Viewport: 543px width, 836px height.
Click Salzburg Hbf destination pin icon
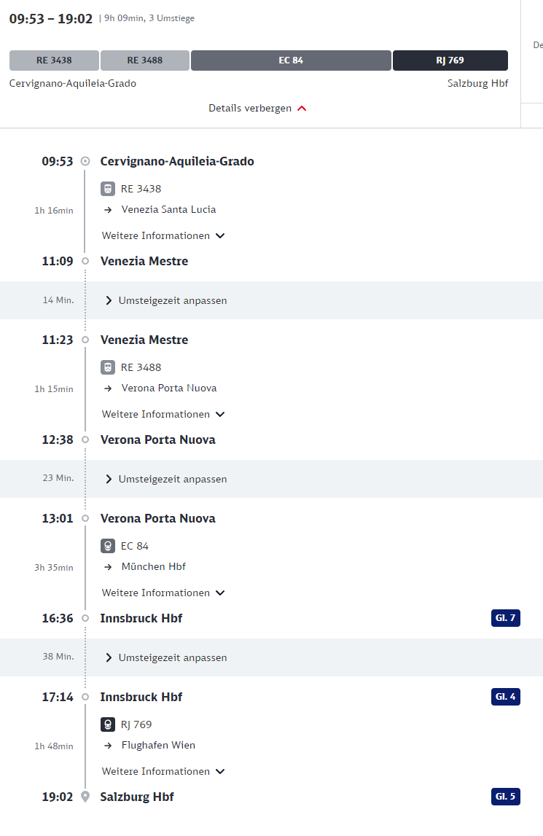[x=85, y=797]
